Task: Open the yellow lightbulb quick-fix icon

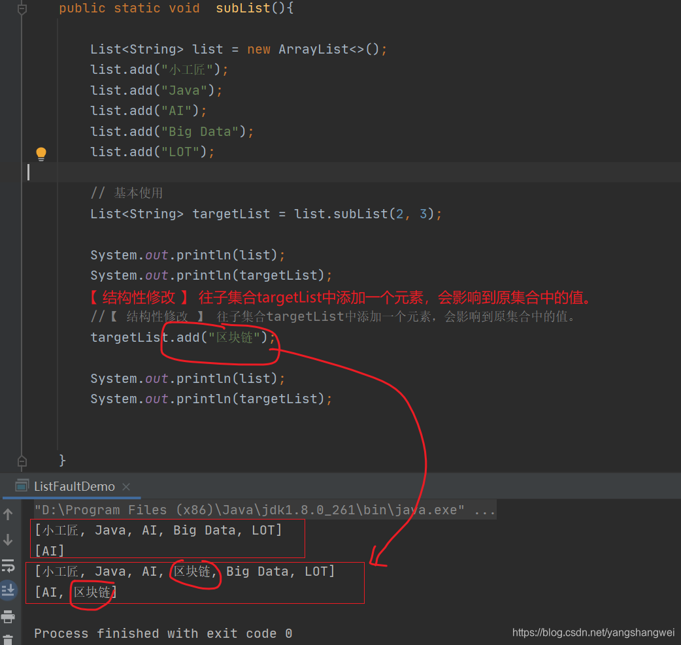Action: coord(41,154)
